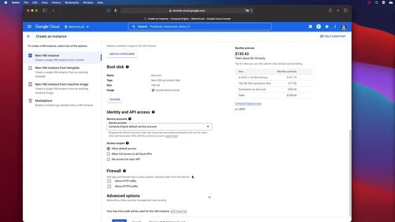Open the GCP Free Tier link
Image resolution: width=395 pixels, height=222 pixels.
pos(178,211)
